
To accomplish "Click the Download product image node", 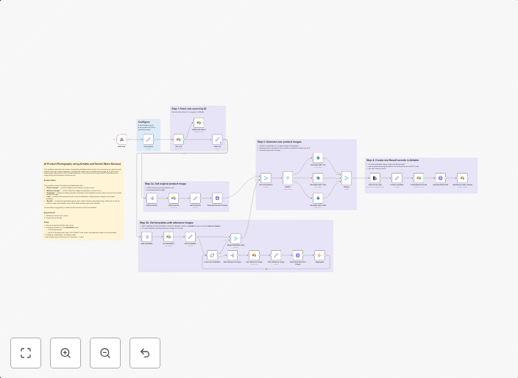I will pos(217,198).
